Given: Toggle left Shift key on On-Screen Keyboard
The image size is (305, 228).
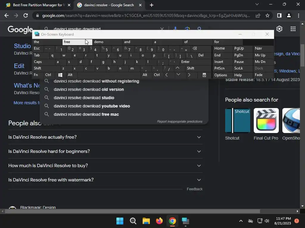Looking at the screenshot, I should point(46,68).
